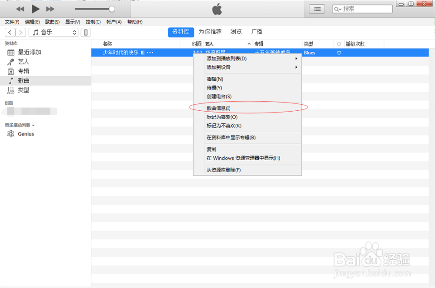
Task: Select 歌曲 in the sidebar
Action: tap(46, 81)
